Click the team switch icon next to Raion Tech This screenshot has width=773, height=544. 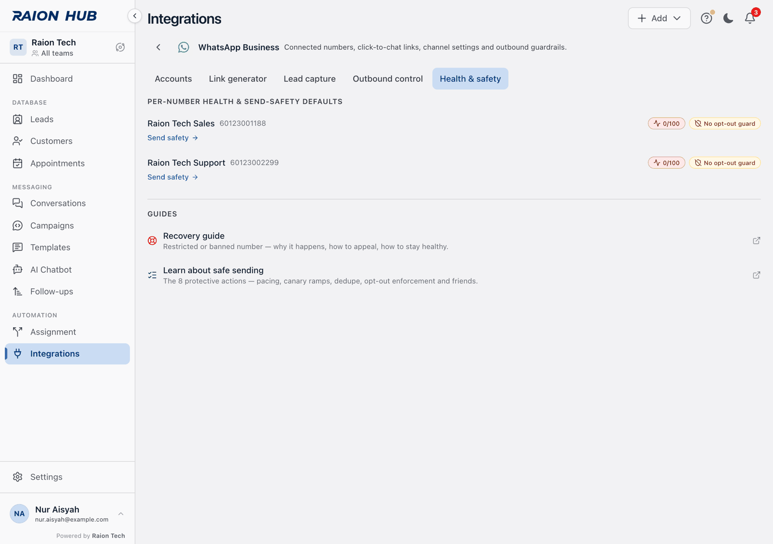pos(120,47)
